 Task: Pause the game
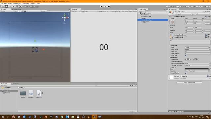coord(105,7)
